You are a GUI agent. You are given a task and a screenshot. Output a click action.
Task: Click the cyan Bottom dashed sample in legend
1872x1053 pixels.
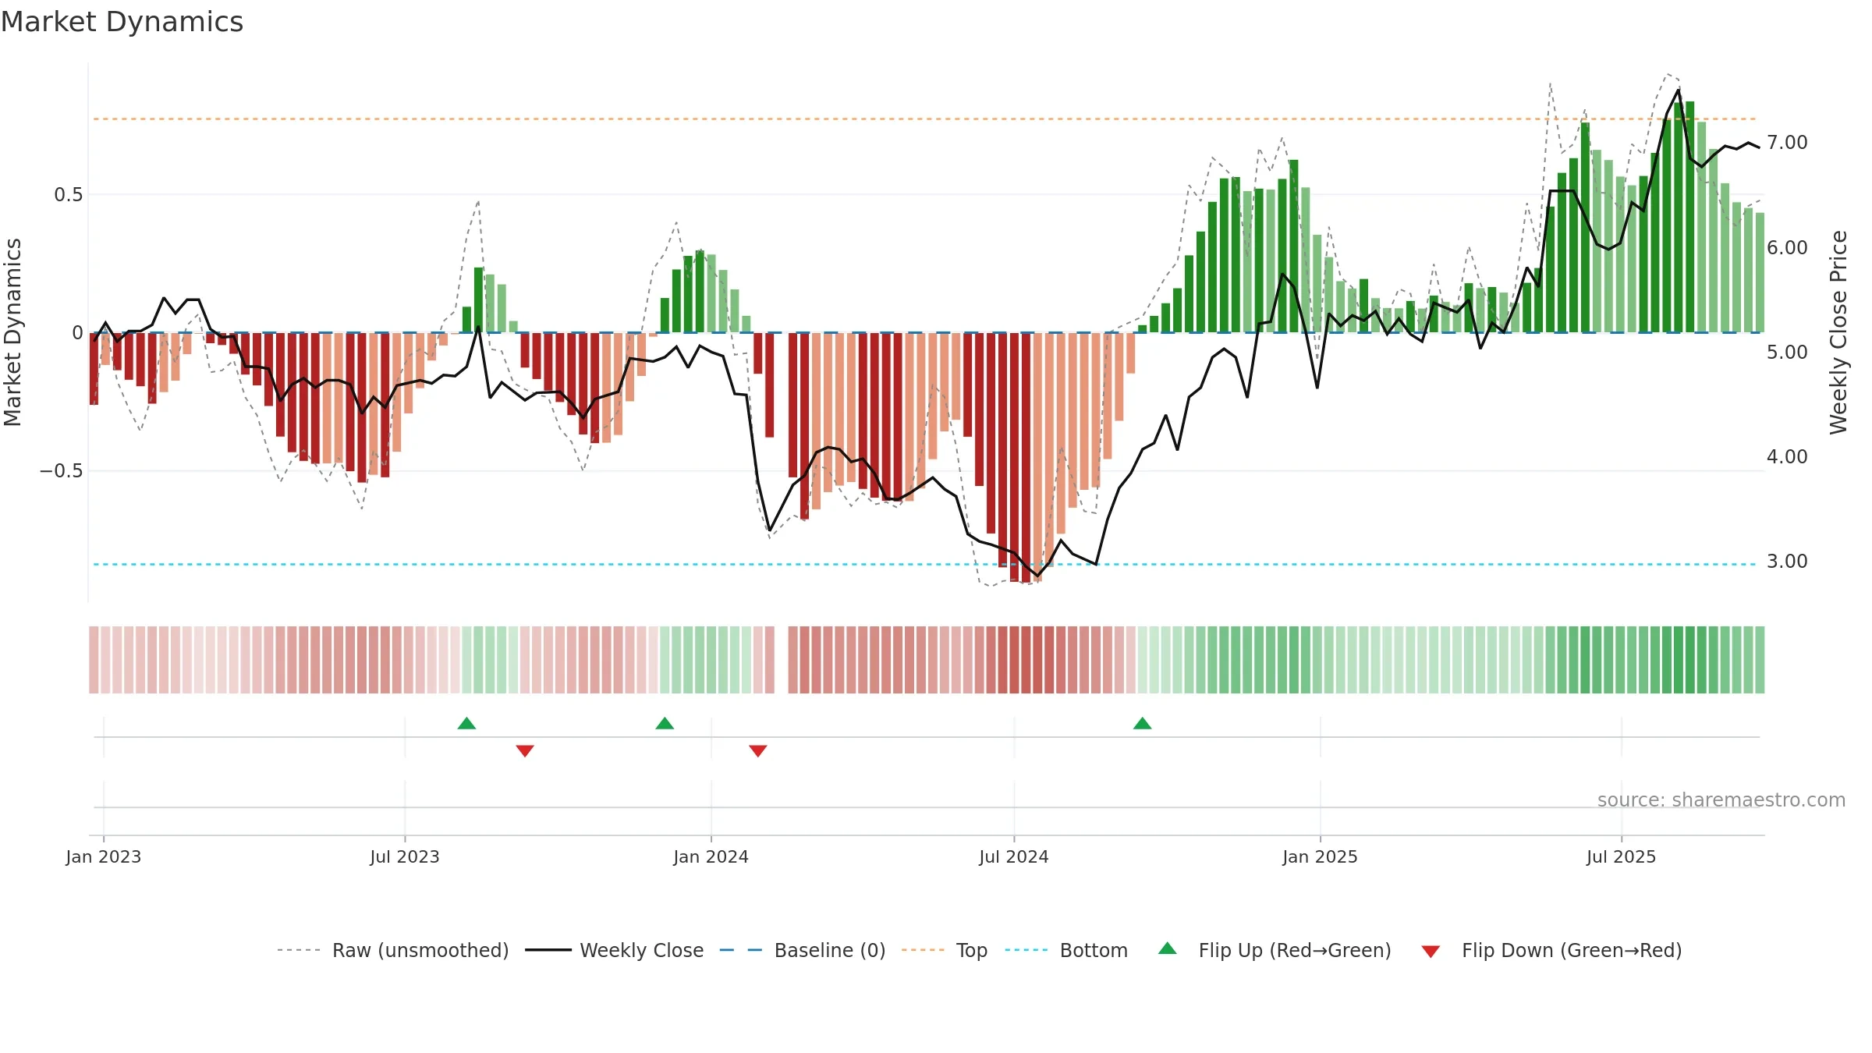[x=1026, y=950]
